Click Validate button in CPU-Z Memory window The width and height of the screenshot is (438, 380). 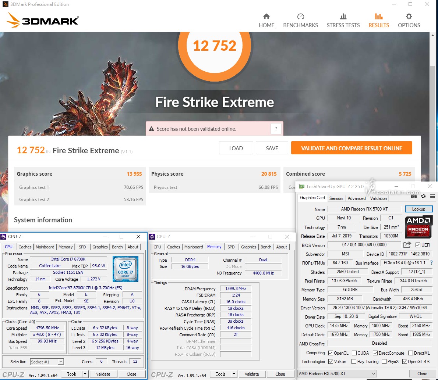252,374
